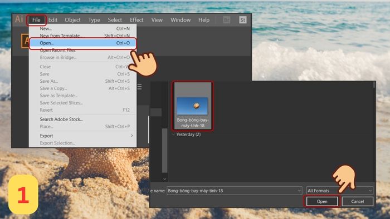The width and height of the screenshot is (390, 219).
Task: Open the Type menu
Action: coord(94,20)
